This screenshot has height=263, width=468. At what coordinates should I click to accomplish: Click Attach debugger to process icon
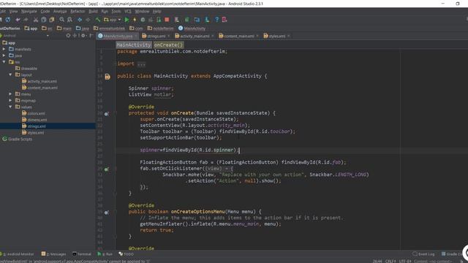(x=159, y=20)
